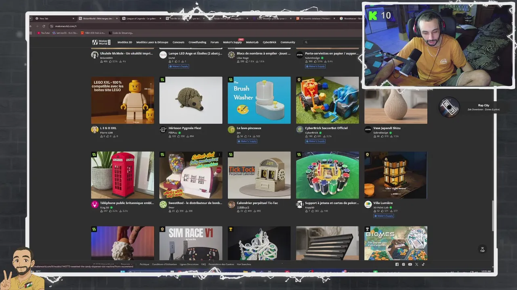Screen dimensions: 517x290
Task: Click Conditions d'Utilisation footer link
Action: [164, 265]
